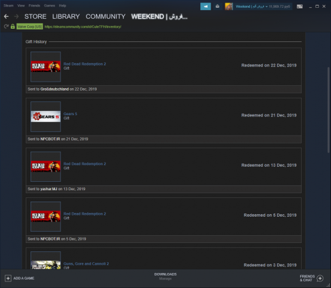
Task: Click Red Dead Redemption 2 thumbnail redeemed 13 Dec
Action: click(x=46, y=167)
